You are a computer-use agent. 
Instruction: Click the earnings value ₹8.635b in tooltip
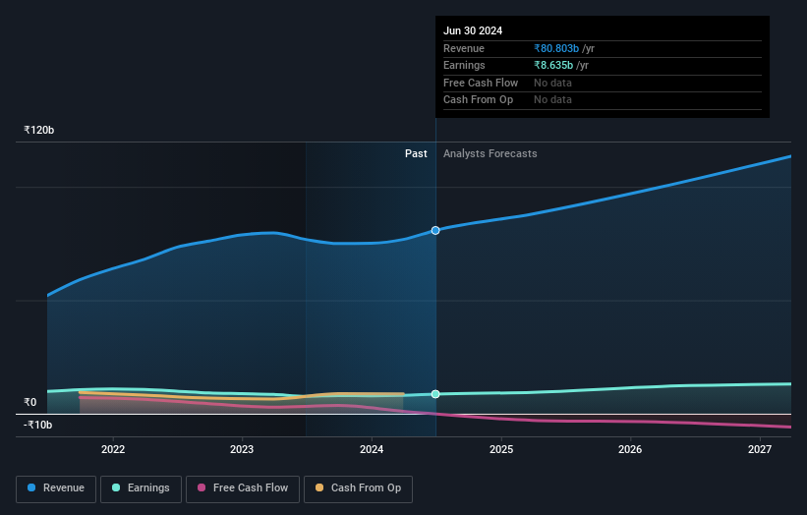coord(553,65)
